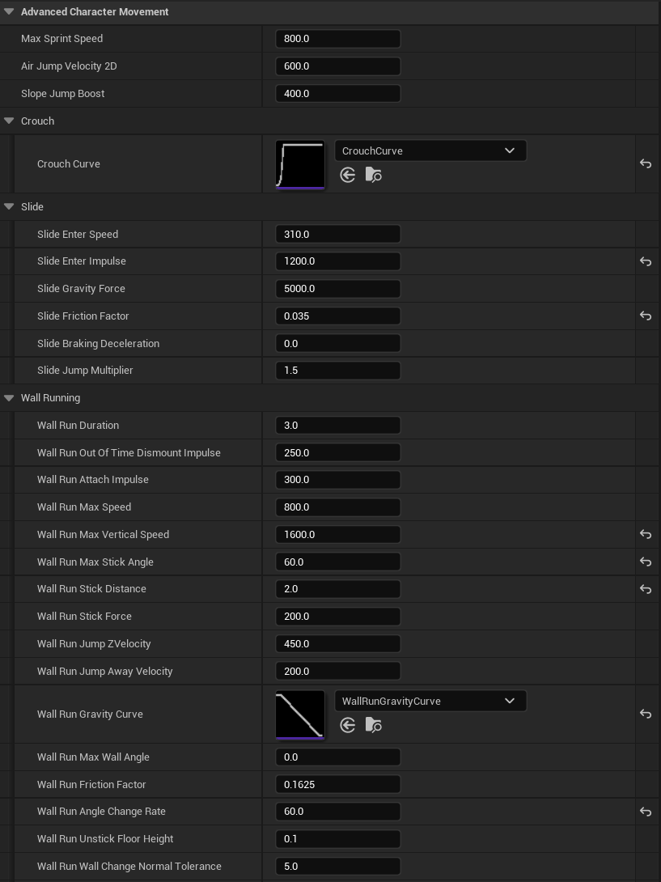Edit the Wall Run Attach Impulse value
This screenshot has width=661, height=882.
337,480
